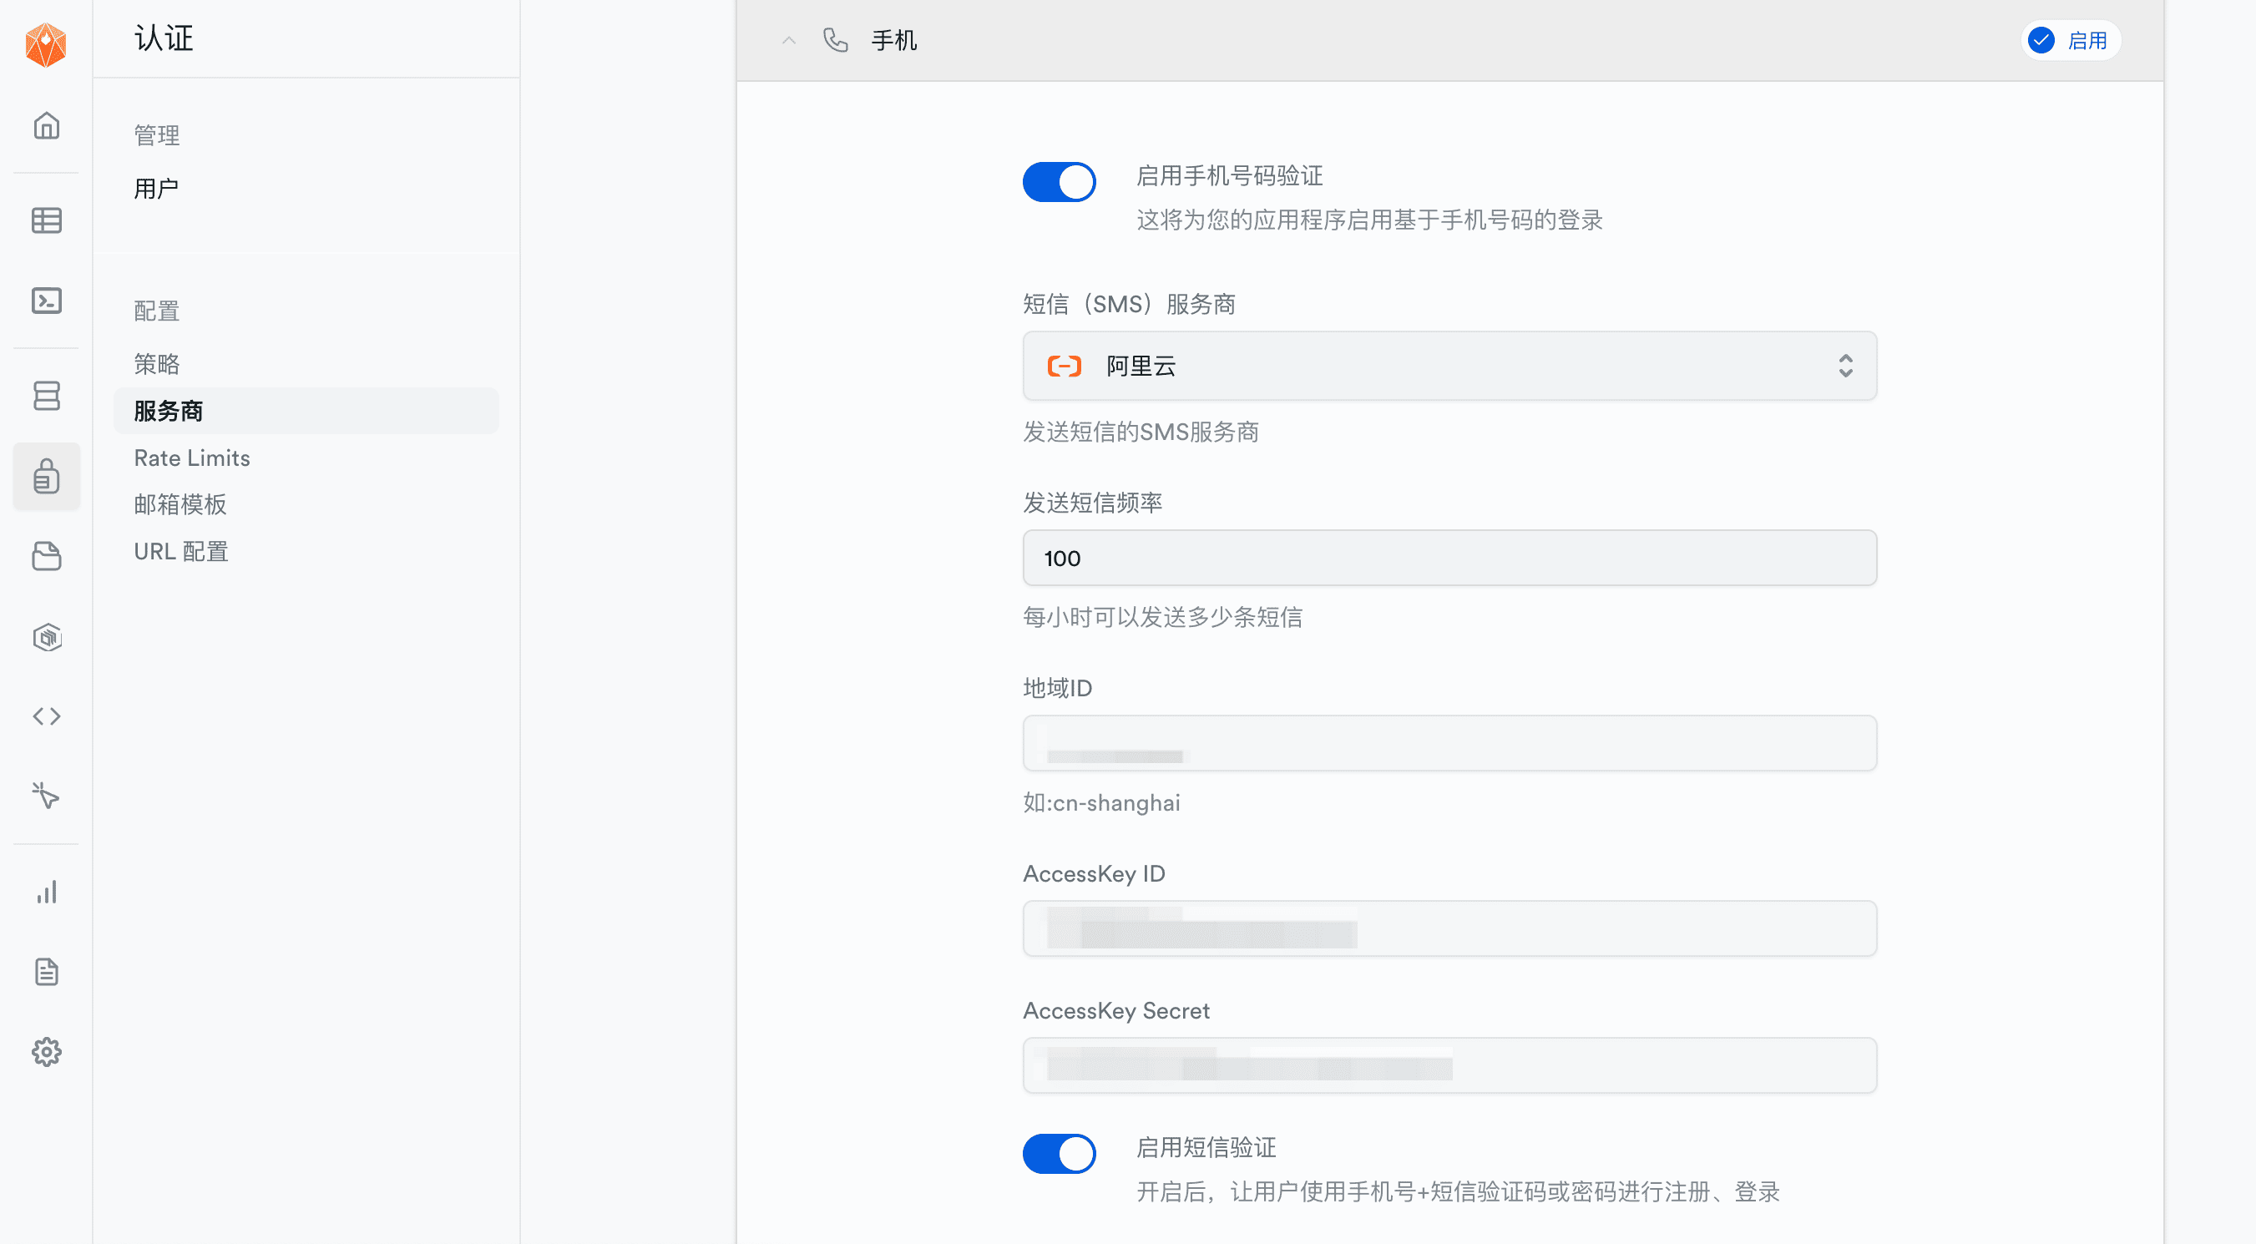This screenshot has height=1244, width=2256.
Task: Open the SQL terminal icon
Action: point(47,301)
